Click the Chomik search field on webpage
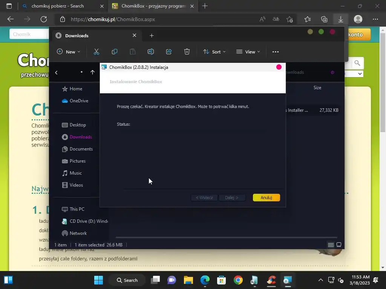 (x=29, y=34)
